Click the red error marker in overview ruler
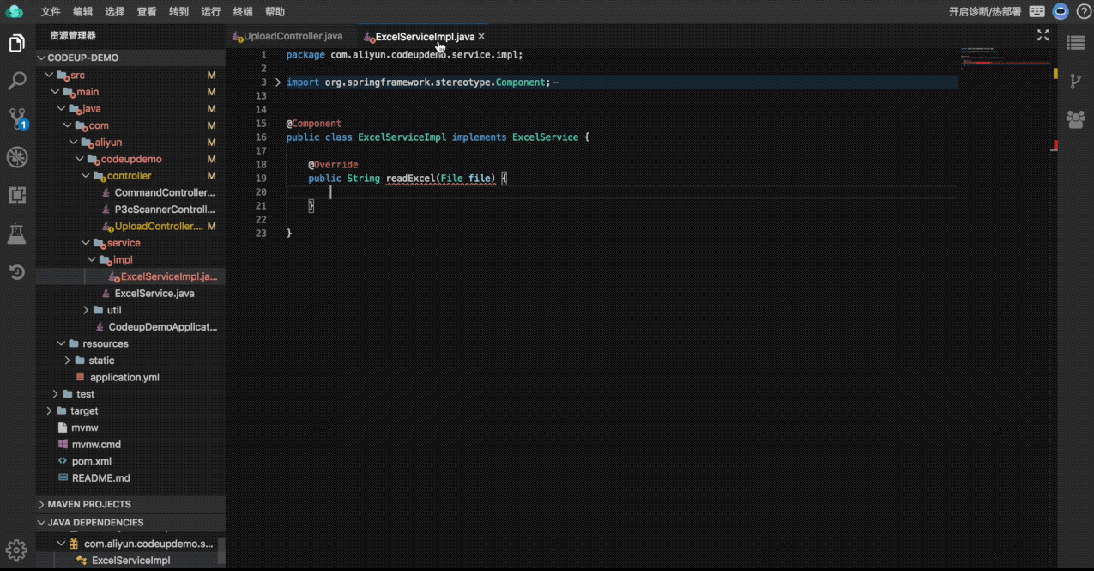Viewport: 1094px width, 571px height. (x=1055, y=145)
